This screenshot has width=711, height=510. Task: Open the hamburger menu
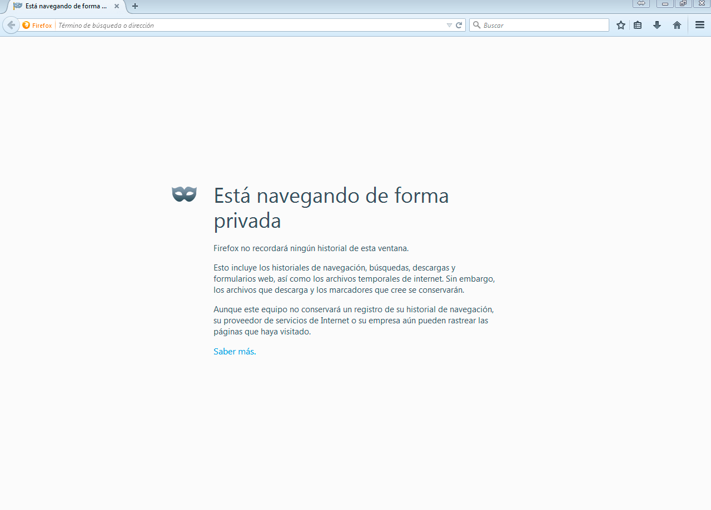point(700,25)
